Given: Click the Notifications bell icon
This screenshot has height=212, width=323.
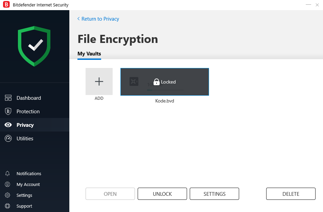Looking at the screenshot, I should click(7, 173).
